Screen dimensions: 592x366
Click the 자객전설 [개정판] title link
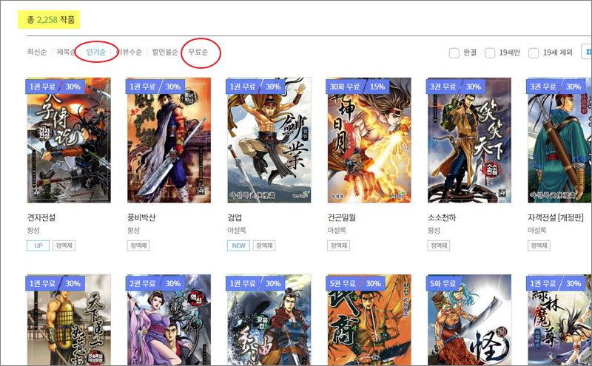coord(556,217)
